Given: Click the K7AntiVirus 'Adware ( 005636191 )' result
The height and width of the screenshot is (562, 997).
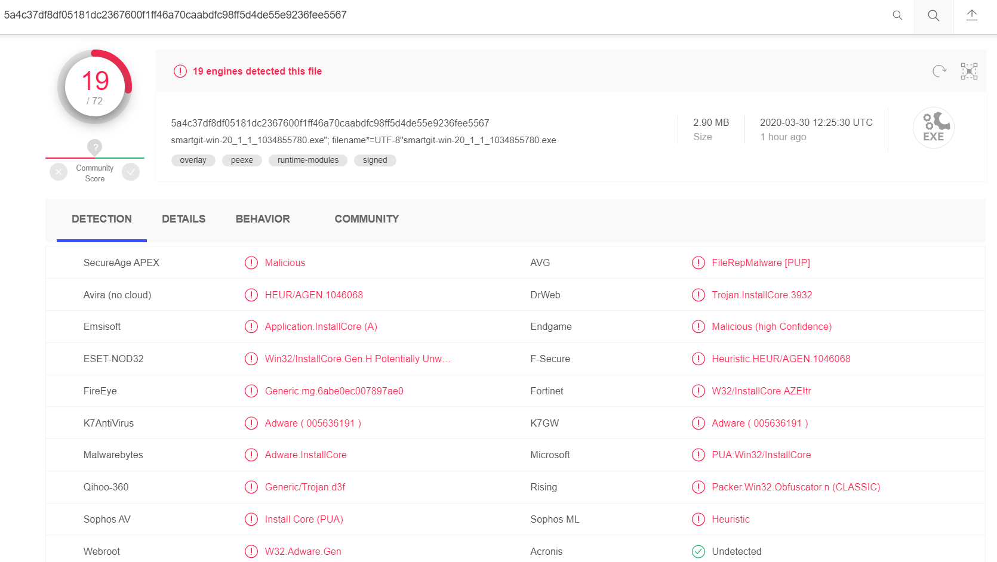Looking at the screenshot, I should pos(313,423).
